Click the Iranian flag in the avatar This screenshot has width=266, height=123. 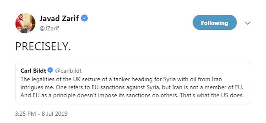pyautogui.click(x=19, y=22)
